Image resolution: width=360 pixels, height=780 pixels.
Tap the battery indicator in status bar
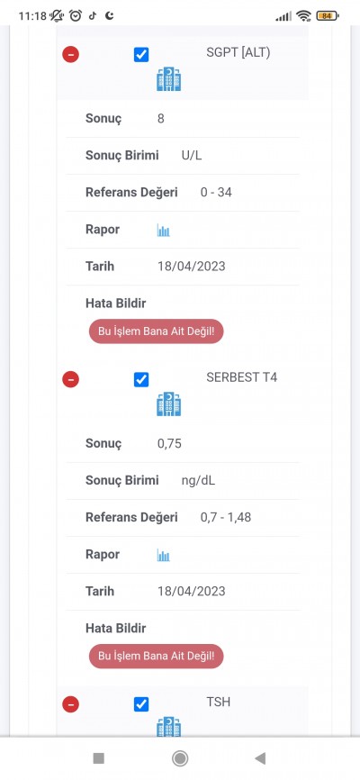(328, 16)
